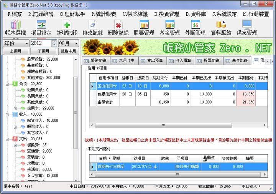Click the 13,350 本期應付 cell
276x194 pixels.
246,94
